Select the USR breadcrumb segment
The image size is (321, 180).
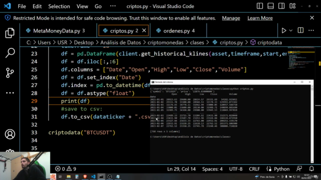coord(62,42)
